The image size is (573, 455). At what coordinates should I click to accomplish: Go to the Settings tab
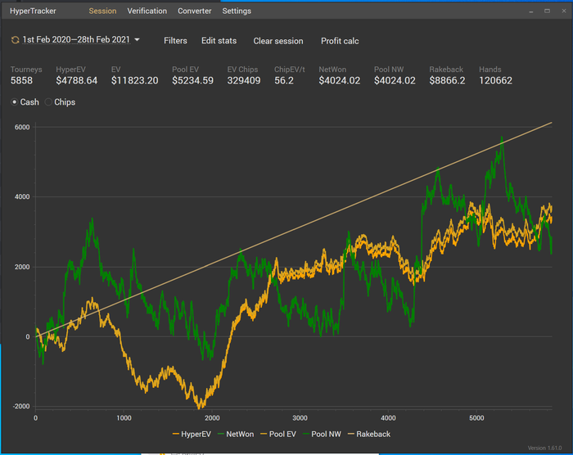pos(237,11)
